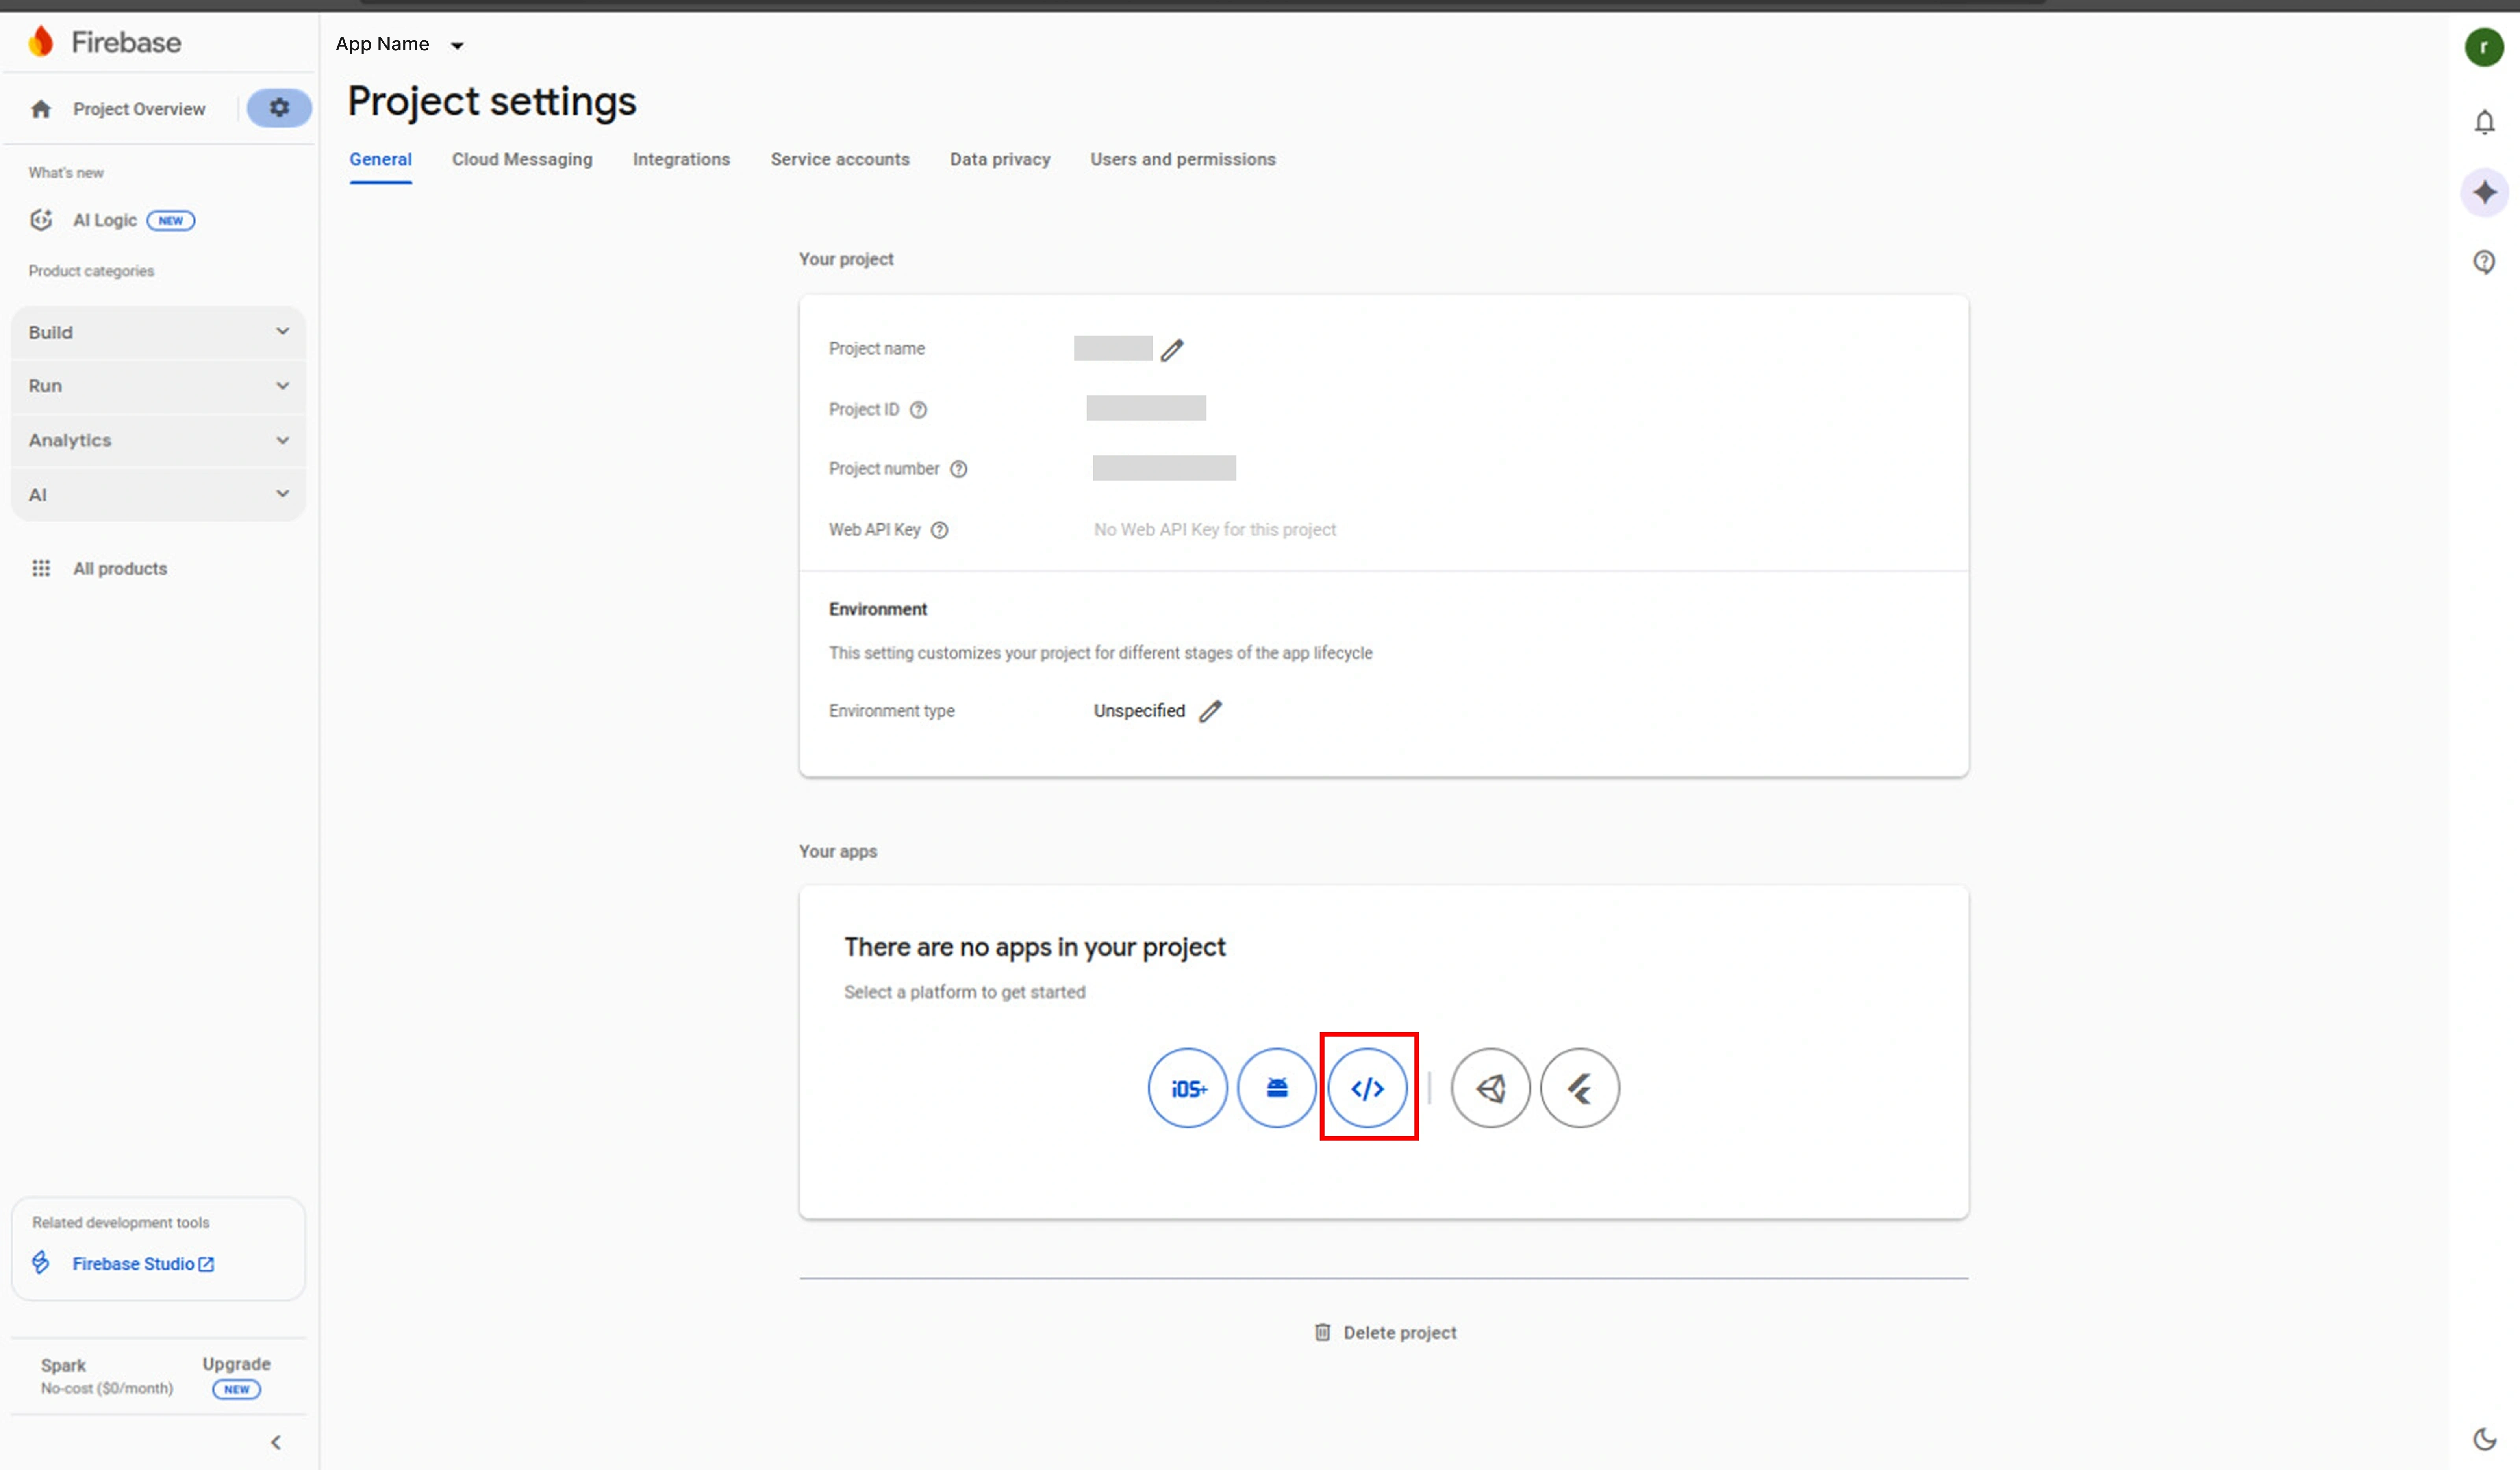Open the Data privacy tab

pos(1000,159)
